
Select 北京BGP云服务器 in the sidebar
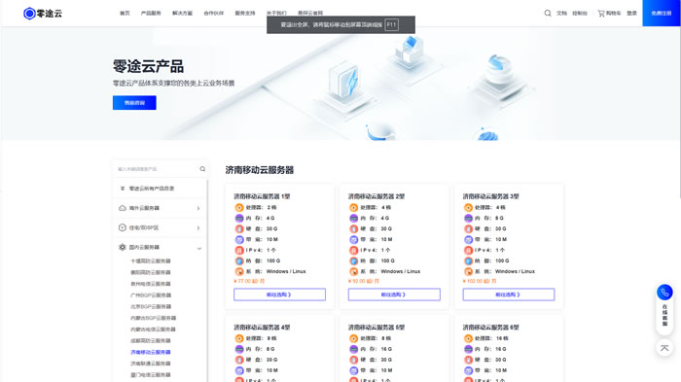tap(151, 306)
